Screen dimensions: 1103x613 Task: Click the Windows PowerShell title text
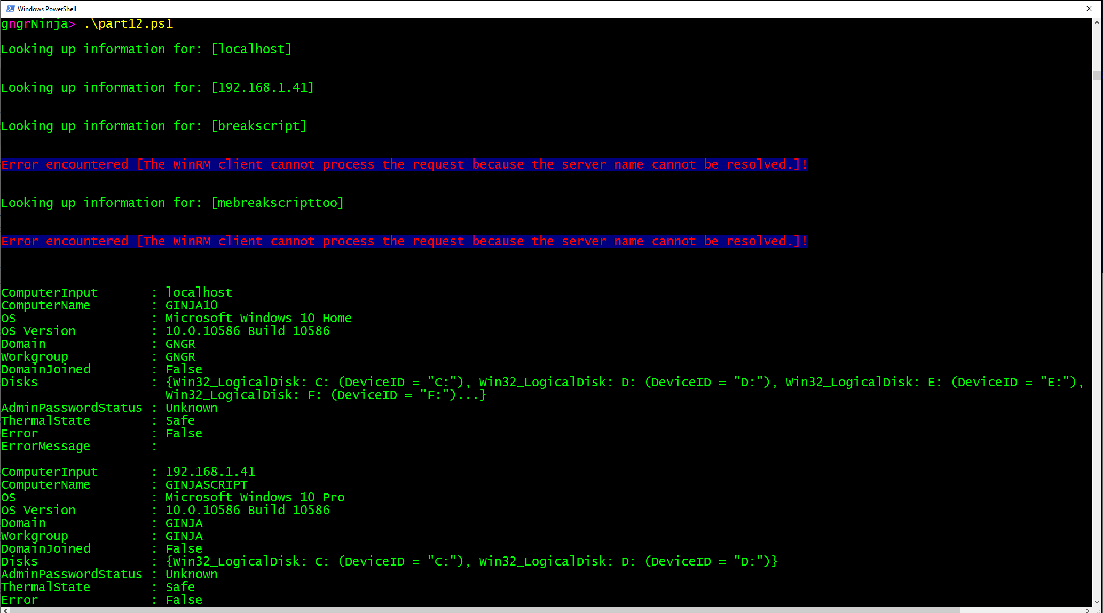pyautogui.click(x=47, y=9)
